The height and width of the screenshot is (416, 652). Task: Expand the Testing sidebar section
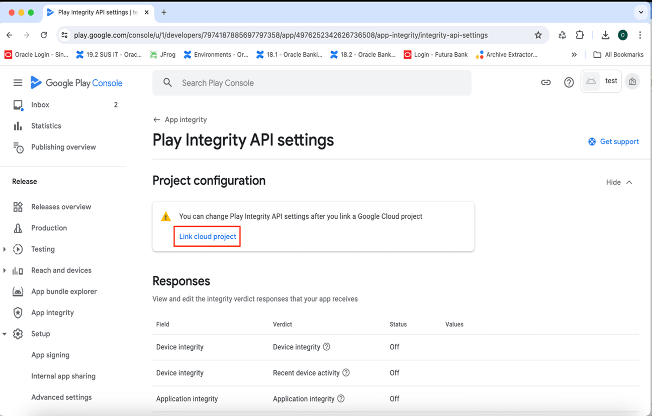[5, 249]
